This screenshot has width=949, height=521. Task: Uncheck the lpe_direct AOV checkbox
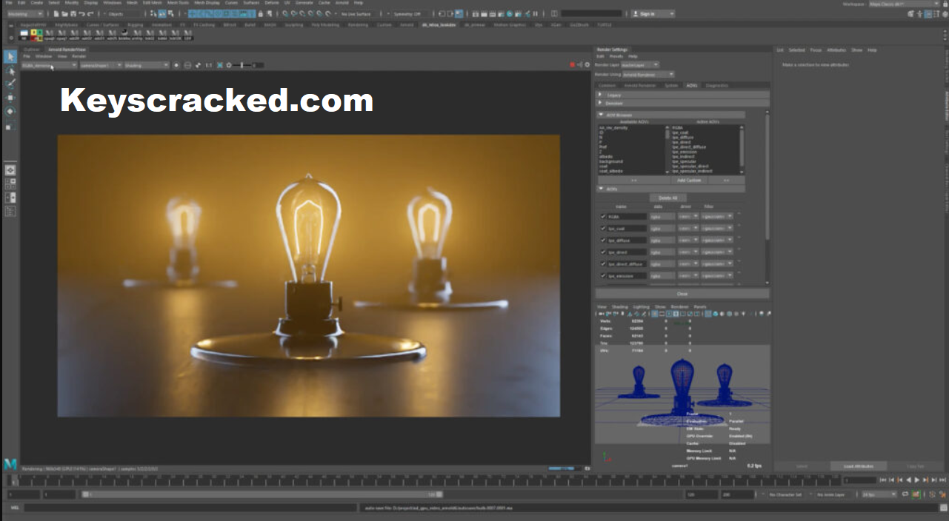603,252
